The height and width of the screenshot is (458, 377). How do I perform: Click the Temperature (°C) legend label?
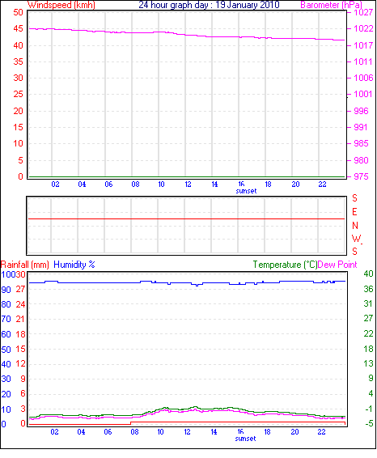point(285,265)
